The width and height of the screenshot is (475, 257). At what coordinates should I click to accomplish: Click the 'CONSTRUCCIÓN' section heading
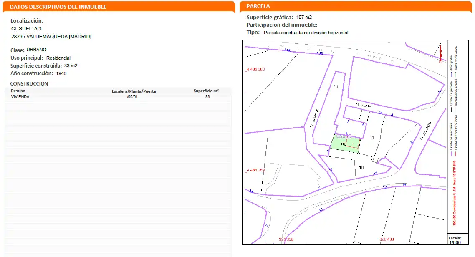(29, 83)
